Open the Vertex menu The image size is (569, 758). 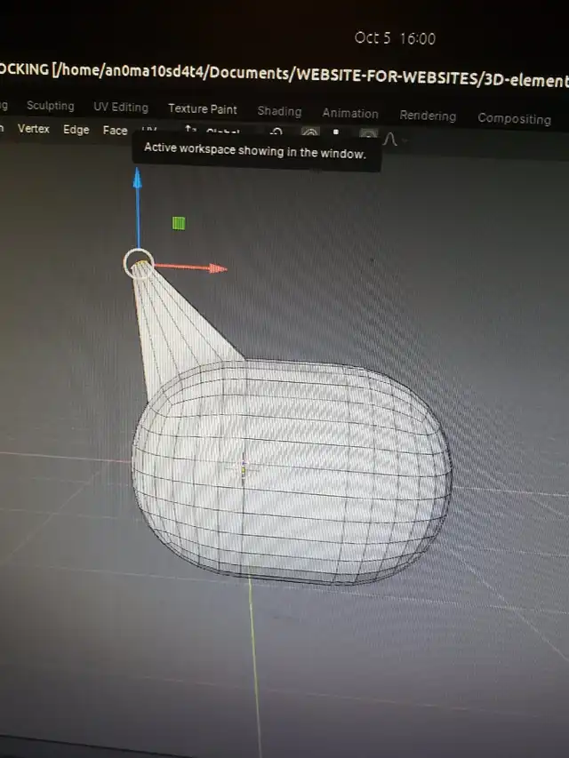(34, 129)
